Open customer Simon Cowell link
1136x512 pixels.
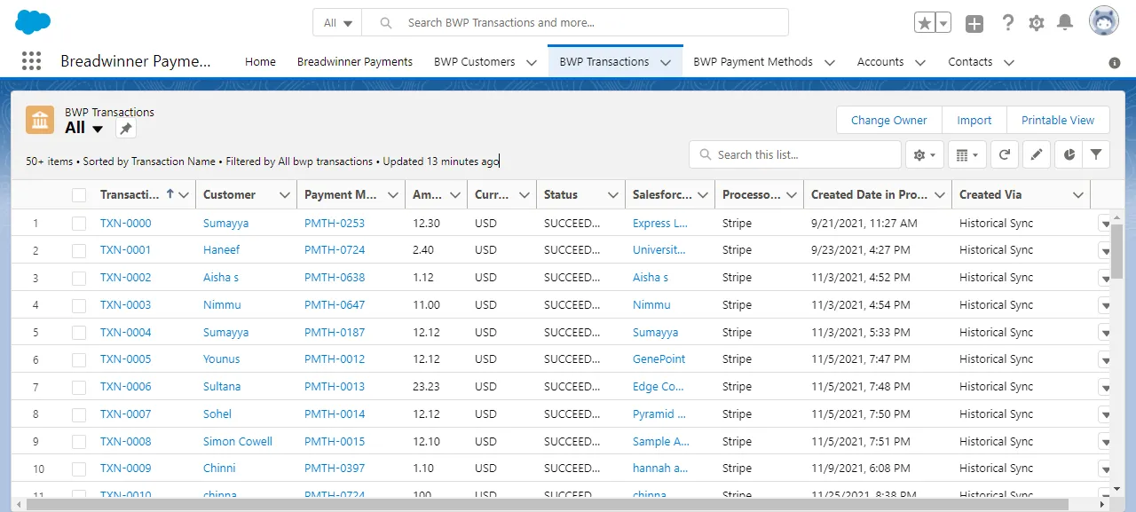(x=238, y=442)
